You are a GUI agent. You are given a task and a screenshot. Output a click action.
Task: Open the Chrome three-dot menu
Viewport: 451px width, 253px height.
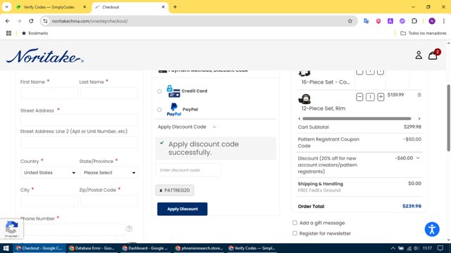coord(444,21)
